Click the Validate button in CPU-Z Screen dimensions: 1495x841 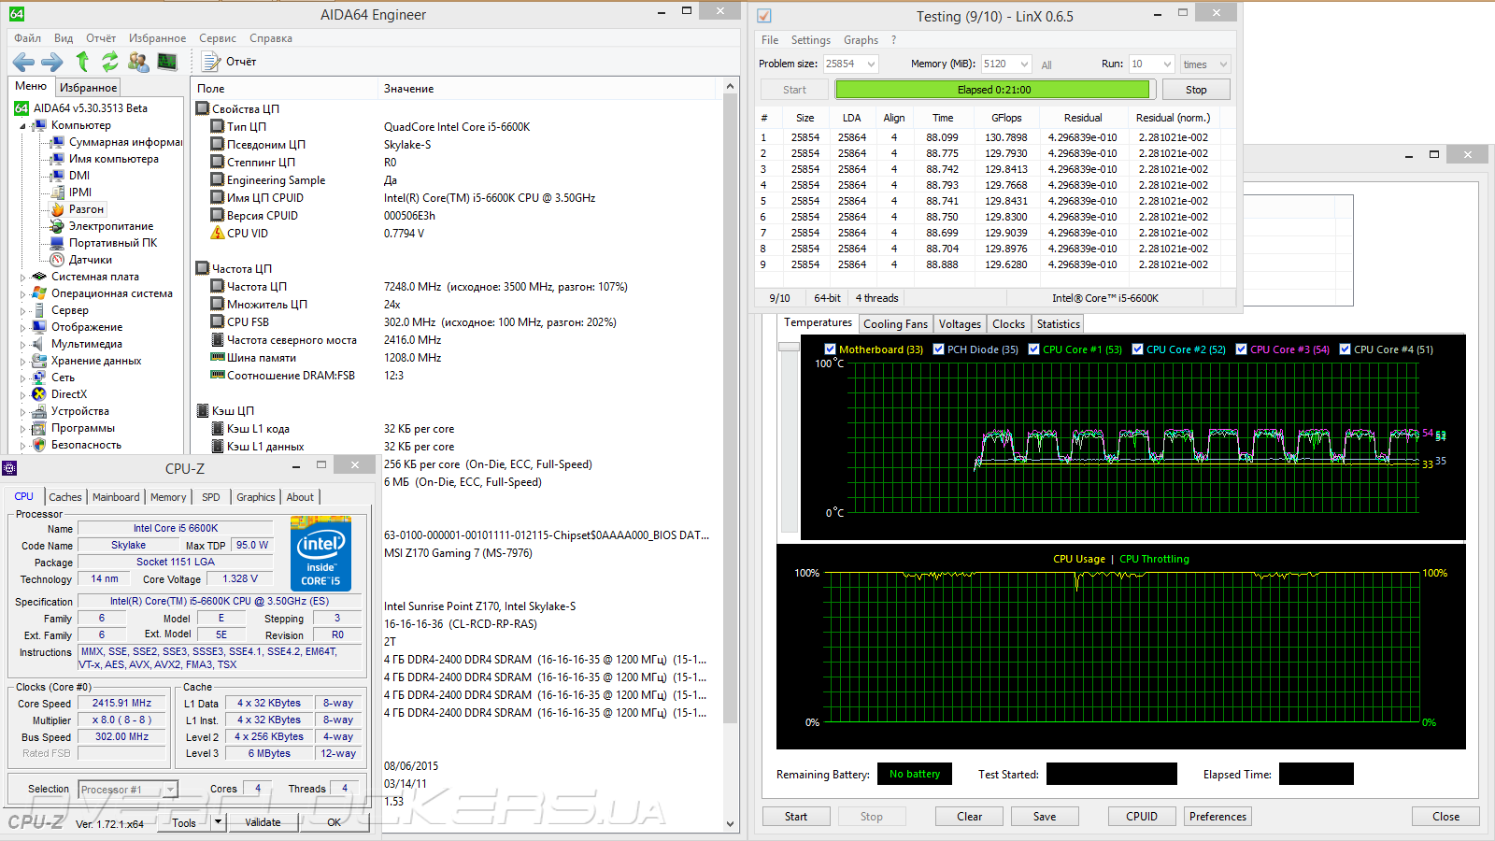click(263, 822)
